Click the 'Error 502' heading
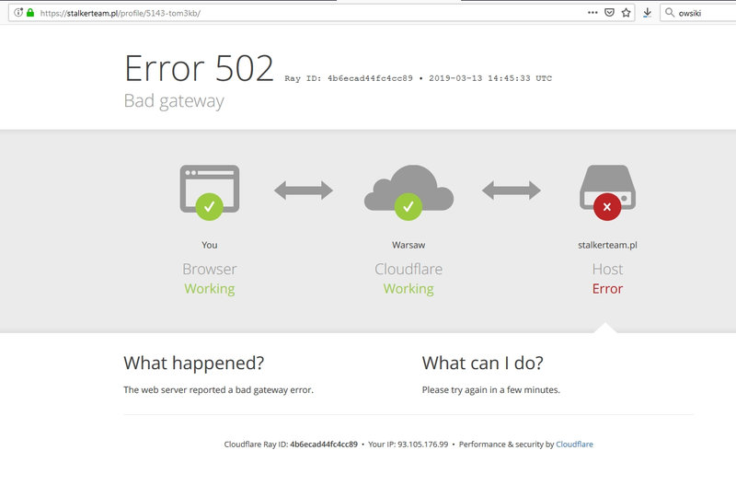The image size is (736, 485). point(199,69)
